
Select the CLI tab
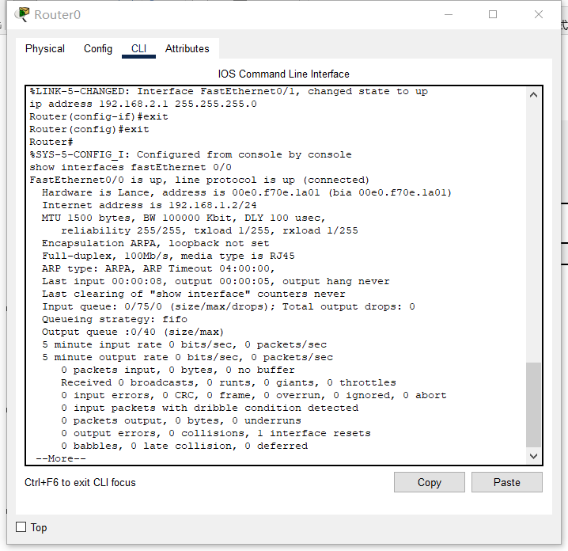(x=138, y=48)
